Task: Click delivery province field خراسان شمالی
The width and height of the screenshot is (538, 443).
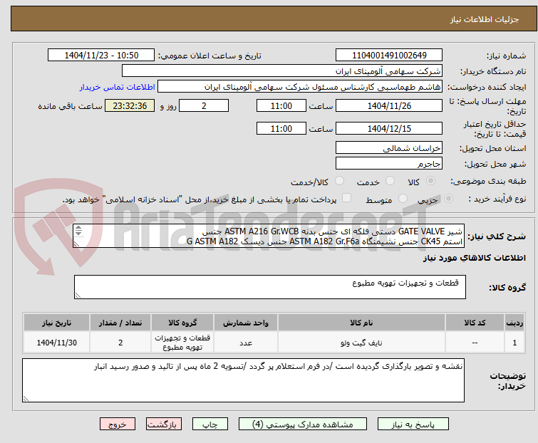Action: click(389, 147)
